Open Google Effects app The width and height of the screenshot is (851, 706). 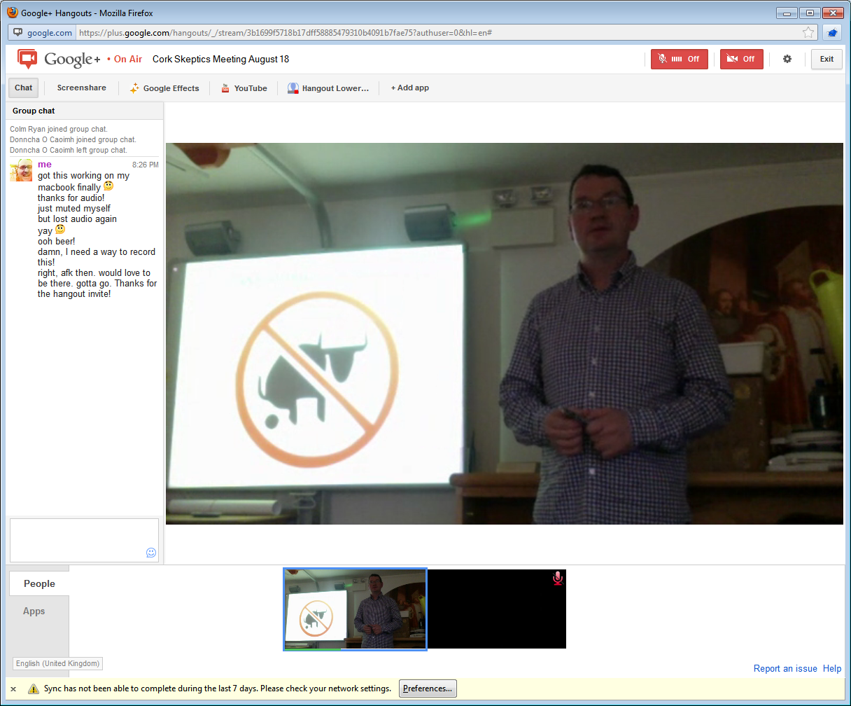click(x=164, y=88)
